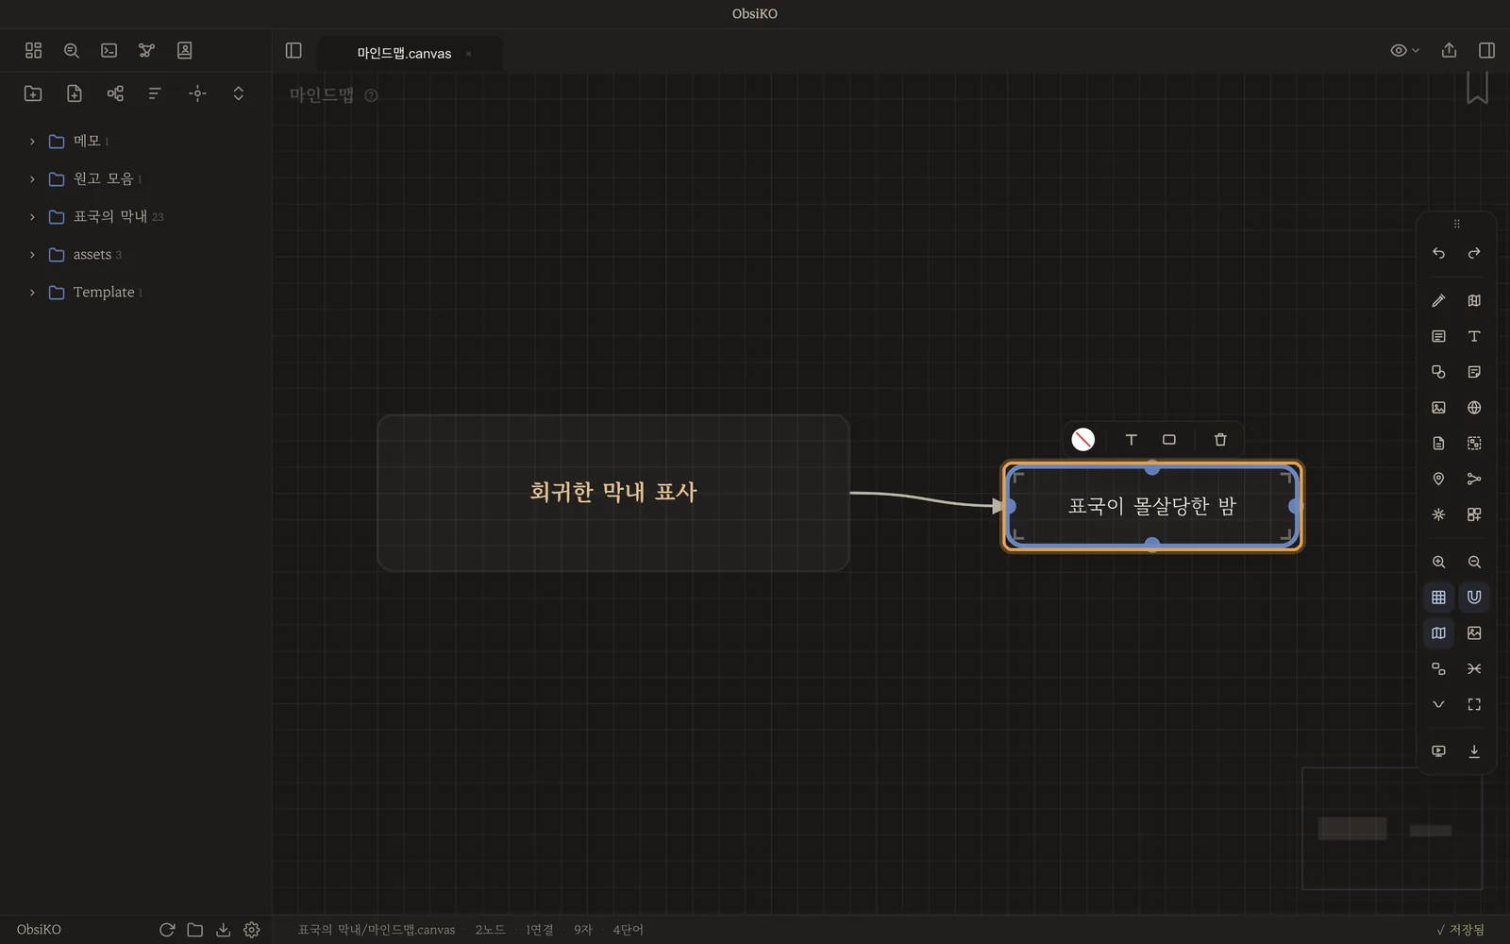The image size is (1510, 944).
Task: Delete the selected node with trash icon
Action: (1220, 439)
